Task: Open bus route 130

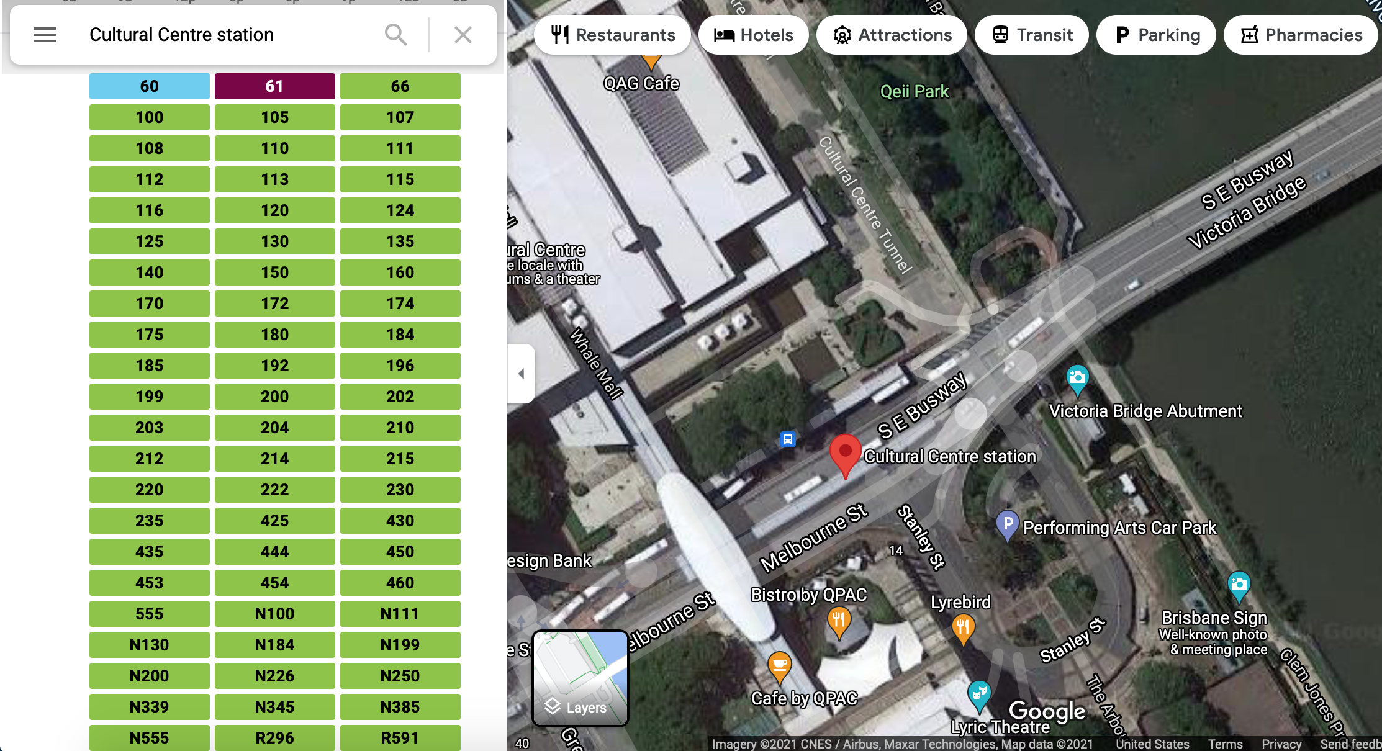Action: point(275,241)
